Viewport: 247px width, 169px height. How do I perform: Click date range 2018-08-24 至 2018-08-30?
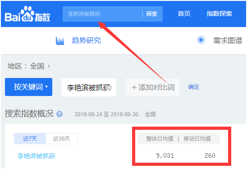[106, 114]
